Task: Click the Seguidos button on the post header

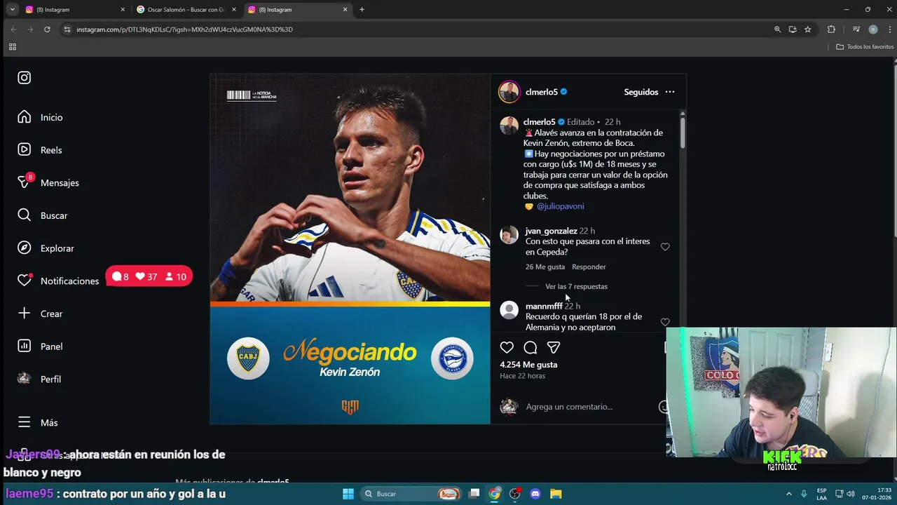Action: pyautogui.click(x=641, y=92)
